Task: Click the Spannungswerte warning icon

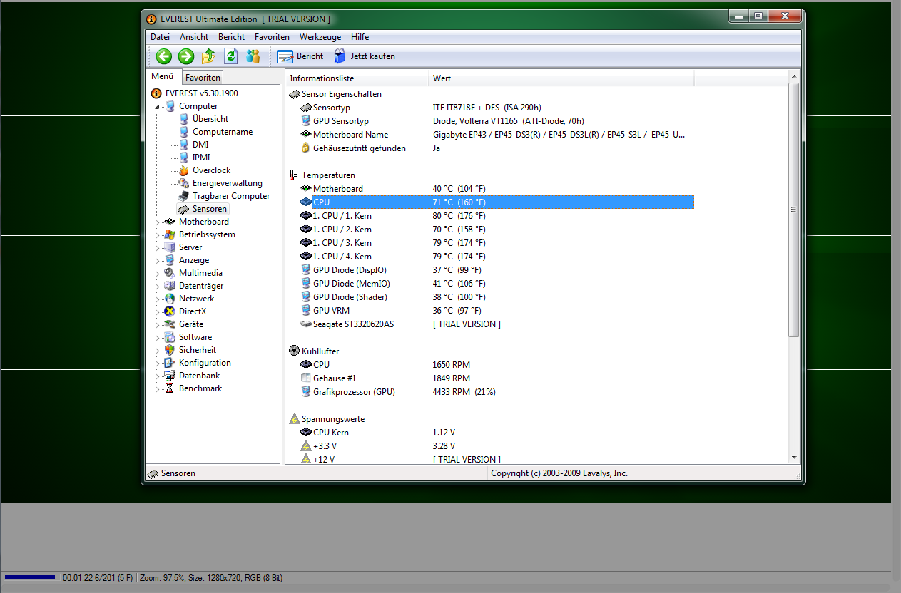Action: [294, 419]
